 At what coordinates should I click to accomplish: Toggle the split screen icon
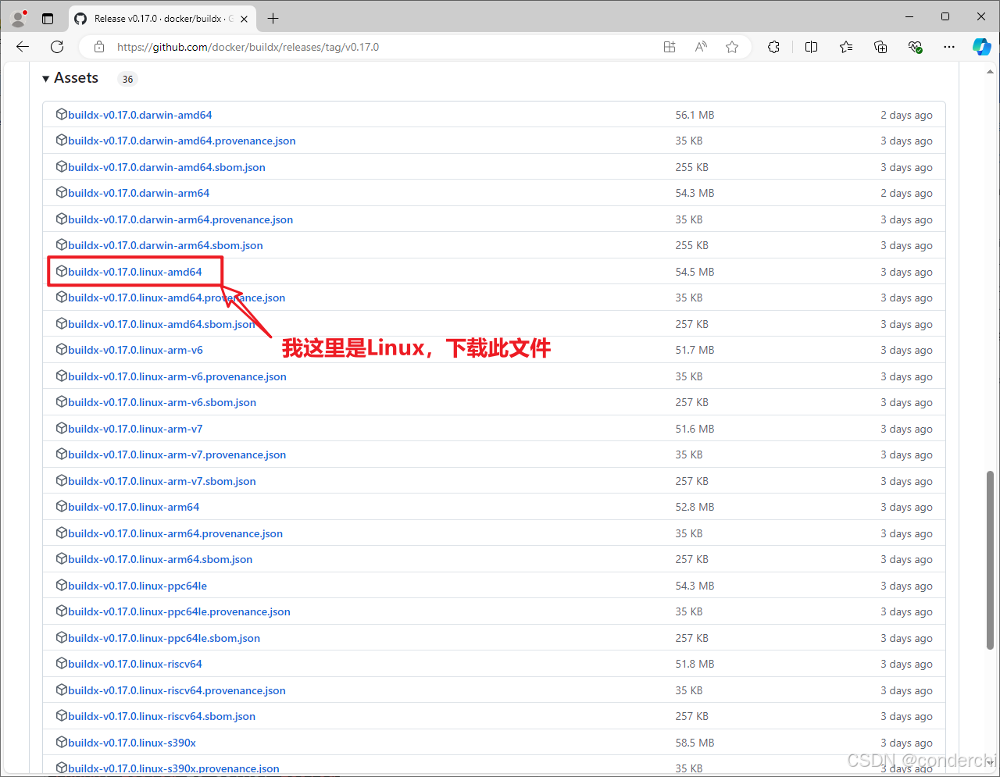(811, 47)
